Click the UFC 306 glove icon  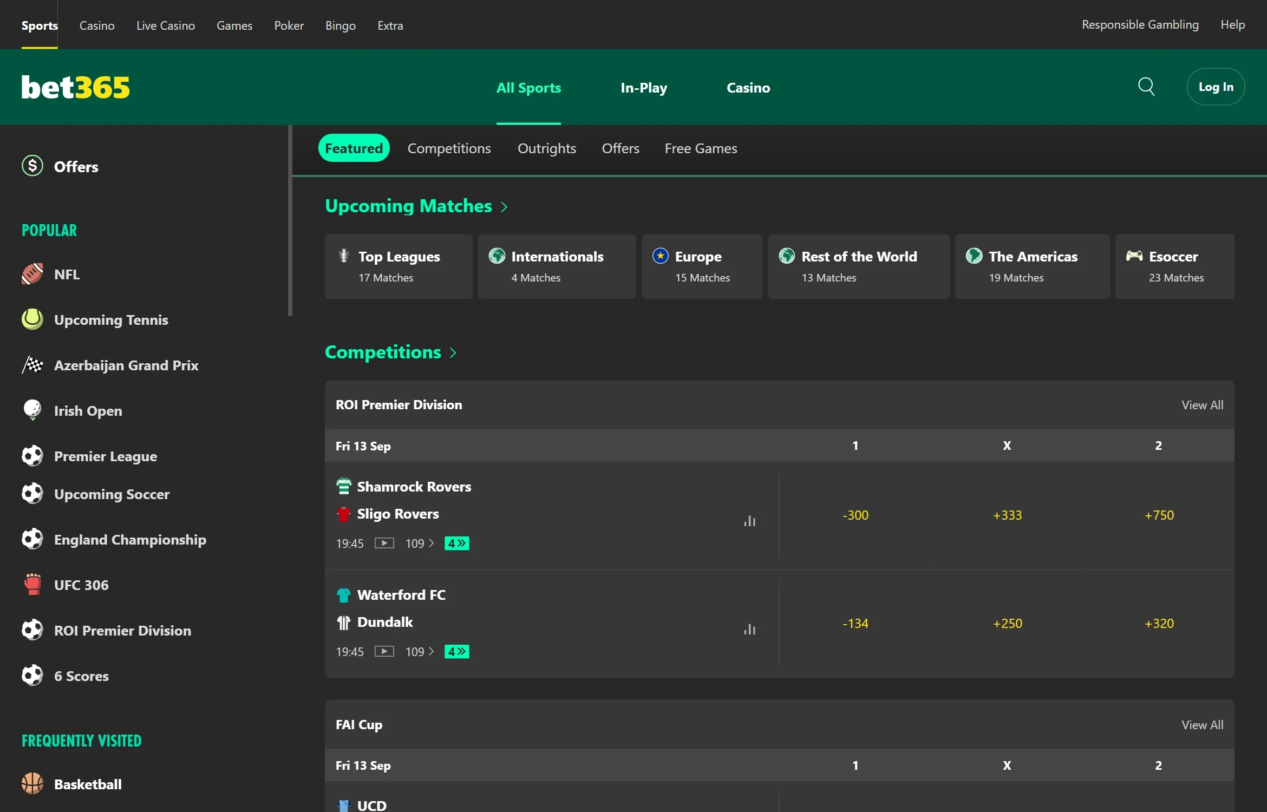coord(32,585)
